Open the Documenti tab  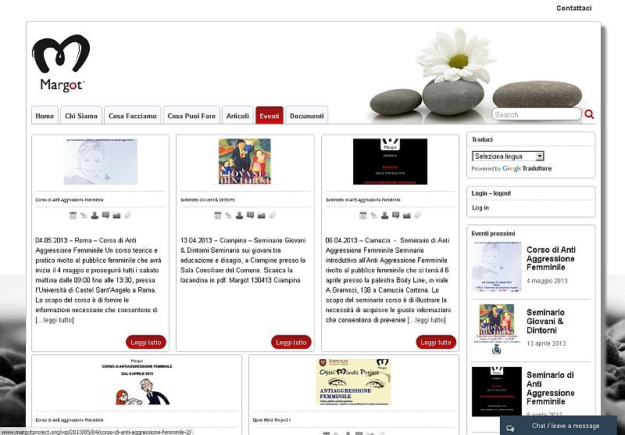pos(306,116)
